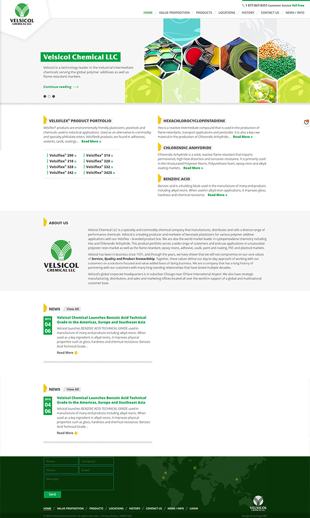Open the Velsiflex 320 product link
The height and width of the screenshot is (518, 310).
[100, 161]
